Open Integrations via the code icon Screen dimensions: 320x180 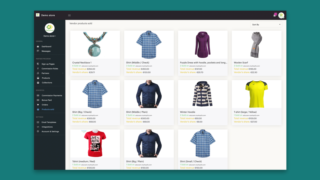pyautogui.click(x=38, y=127)
